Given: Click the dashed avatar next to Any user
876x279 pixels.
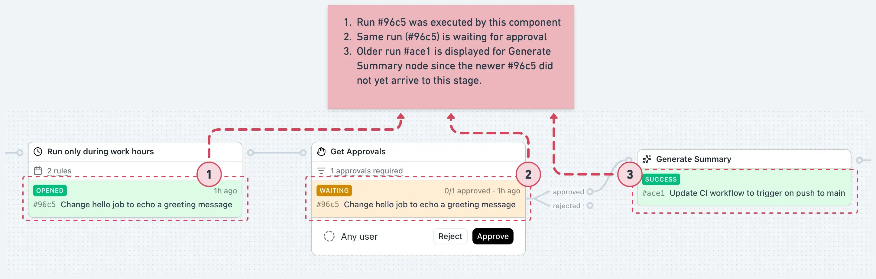Looking at the screenshot, I should pyautogui.click(x=329, y=236).
